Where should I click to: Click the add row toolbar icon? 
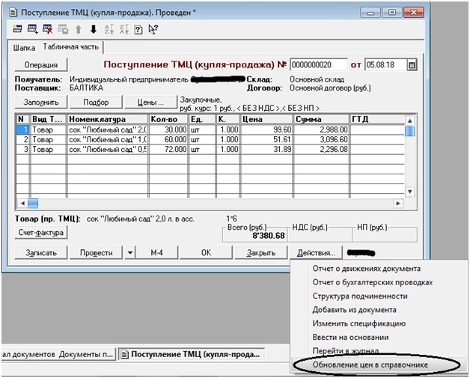(x=34, y=30)
